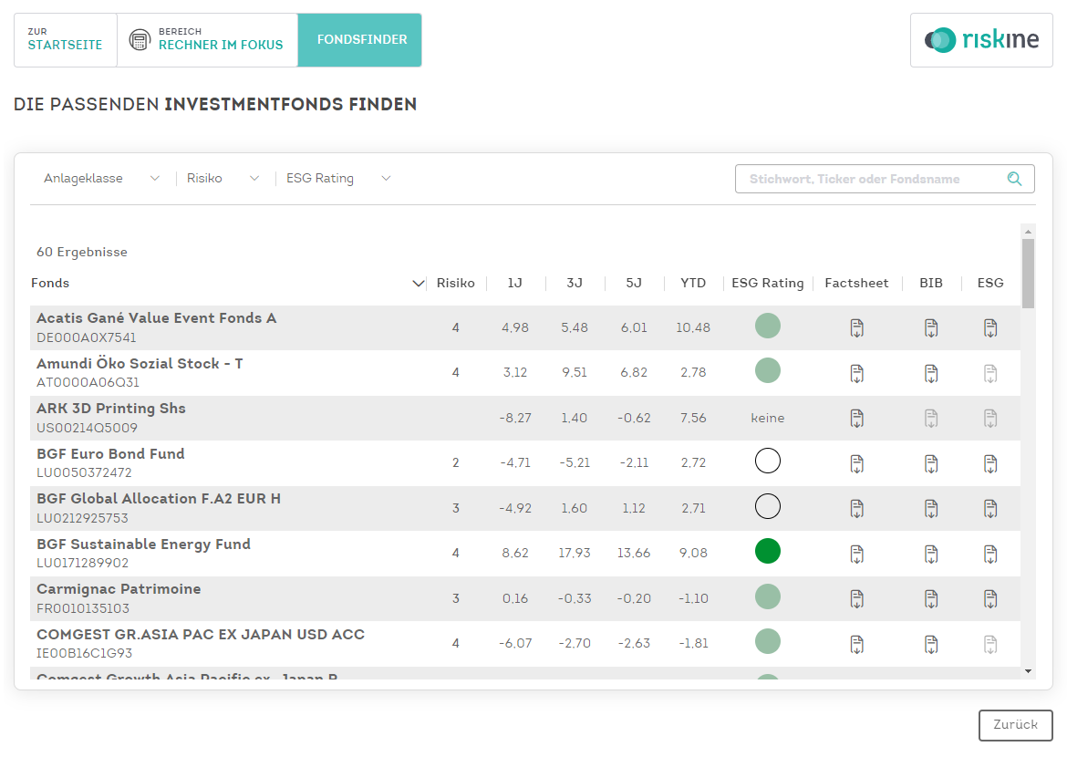This screenshot has width=1067, height=757.
Task: Switch to Bereich Rechner im Fokus tab
Action: tap(208, 40)
